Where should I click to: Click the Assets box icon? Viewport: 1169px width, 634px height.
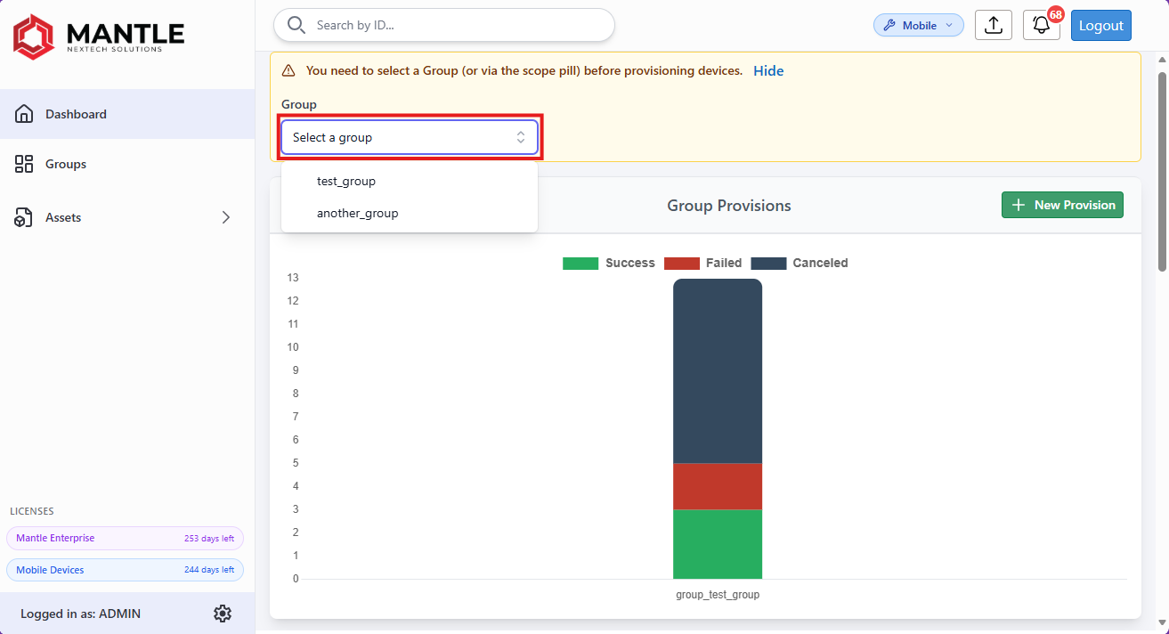coord(24,217)
